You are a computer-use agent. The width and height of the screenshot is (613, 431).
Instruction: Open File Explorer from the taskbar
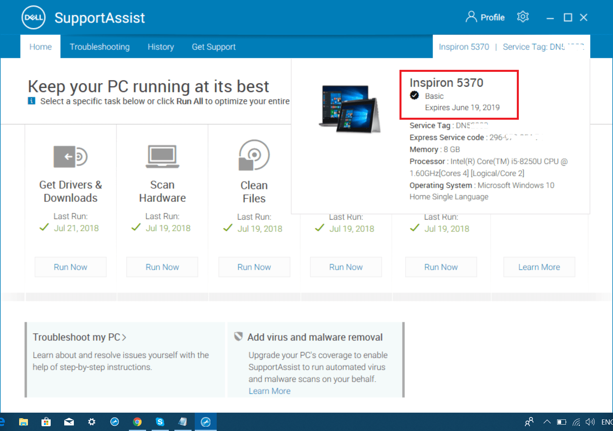[x=24, y=422]
